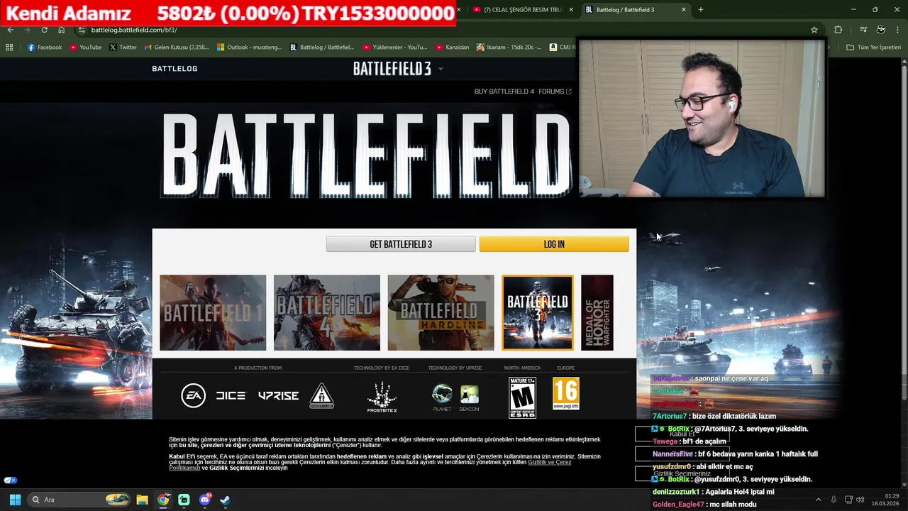Viewport: 908px width, 511px height.
Task: Open the FORUMS external link
Action: tap(555, 92)
